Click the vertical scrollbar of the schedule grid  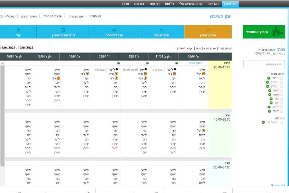pos(2,113)
